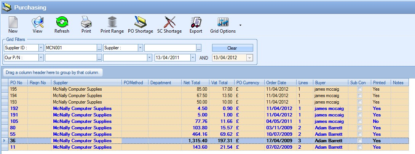This screenshot has width=415, height=154.
Task: Expand the Supplier ID filter dropdown
Action: (40, 48)
